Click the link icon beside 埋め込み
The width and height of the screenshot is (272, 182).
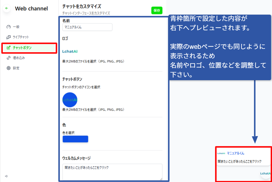(8, 58)
